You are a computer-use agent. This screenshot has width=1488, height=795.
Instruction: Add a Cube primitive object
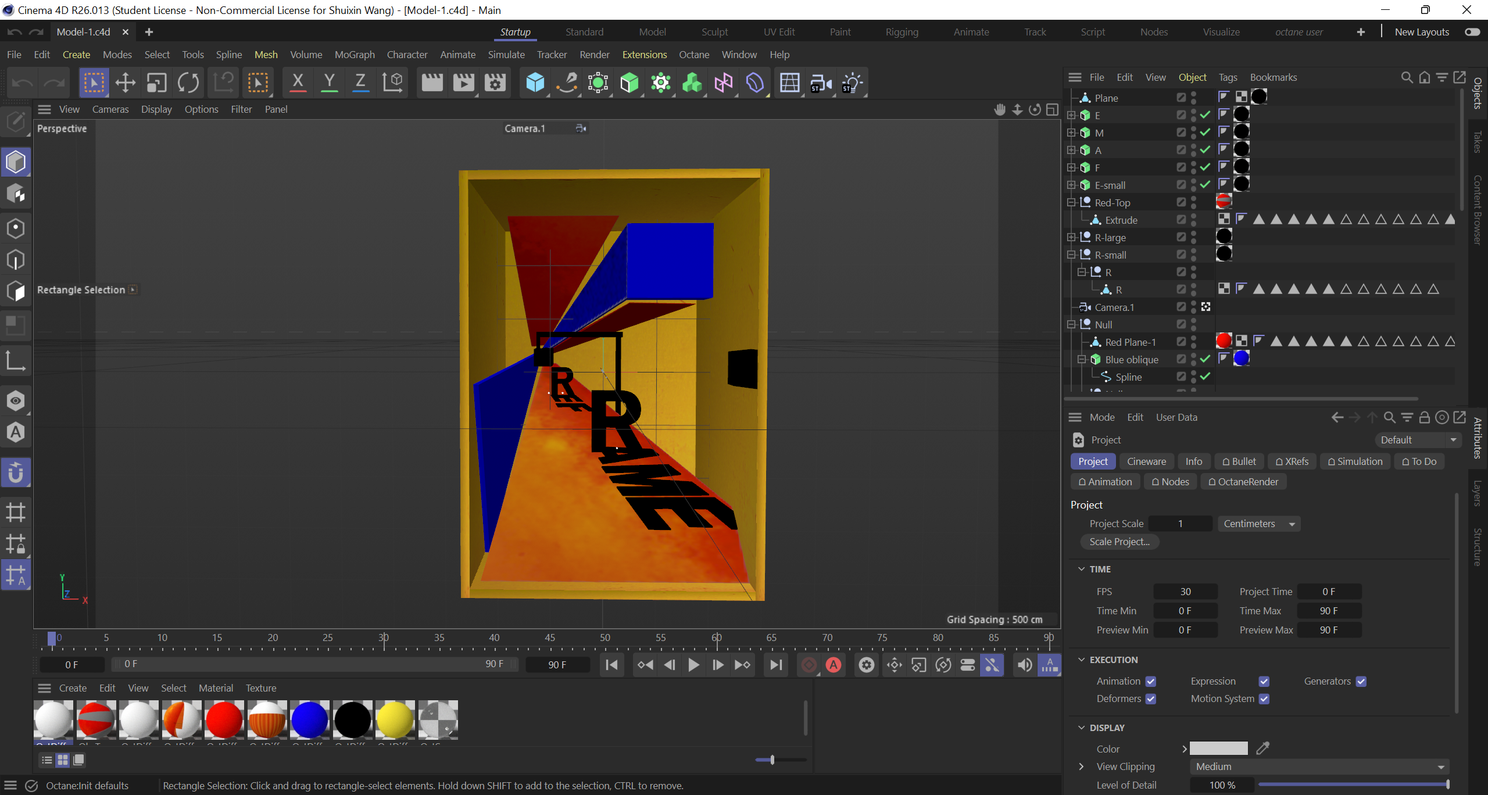(535, 83)
